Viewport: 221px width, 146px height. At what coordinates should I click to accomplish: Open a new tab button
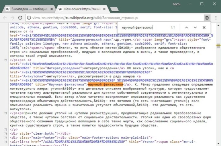tap(114, 9)
